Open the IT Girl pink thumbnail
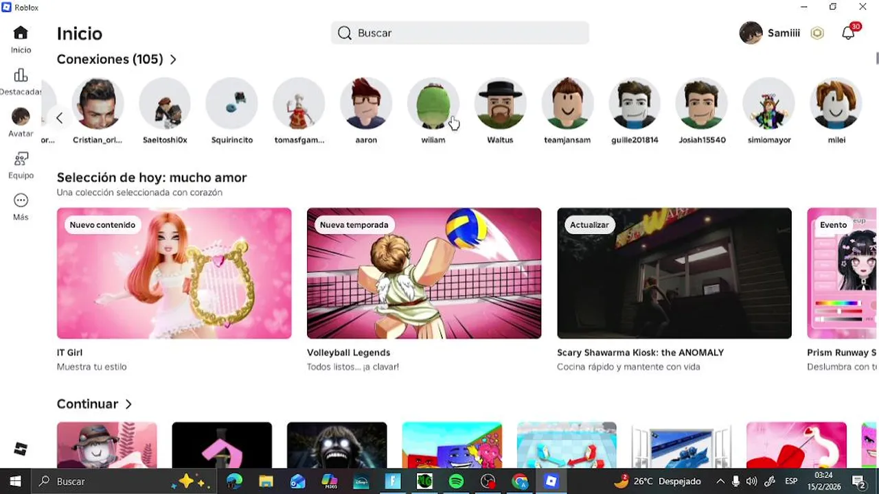Screen dimensions: 879x494 pos(174,273)
